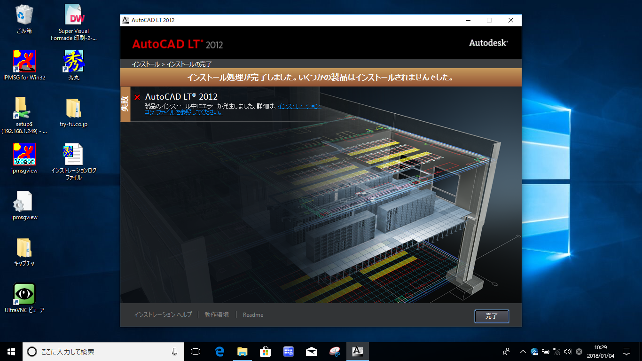This screenshot has width=642, height=361.
Task: Select the Super Visual Formade desktop icon
Action: tap(74, 22)
